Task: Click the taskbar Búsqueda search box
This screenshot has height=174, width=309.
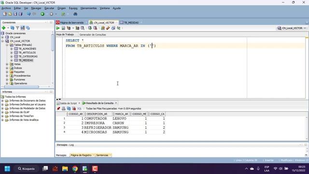Action: click(x=27, y=169)
